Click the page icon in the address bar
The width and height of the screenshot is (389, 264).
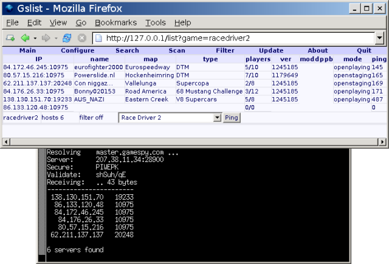pos(97,38)
